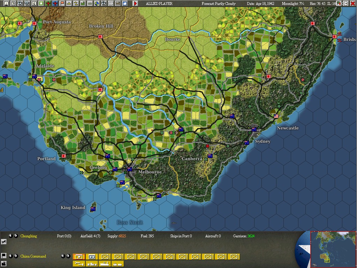357x268 pixels.
Task: Click the Bass Strait label
Action: [x=130, y=222]
